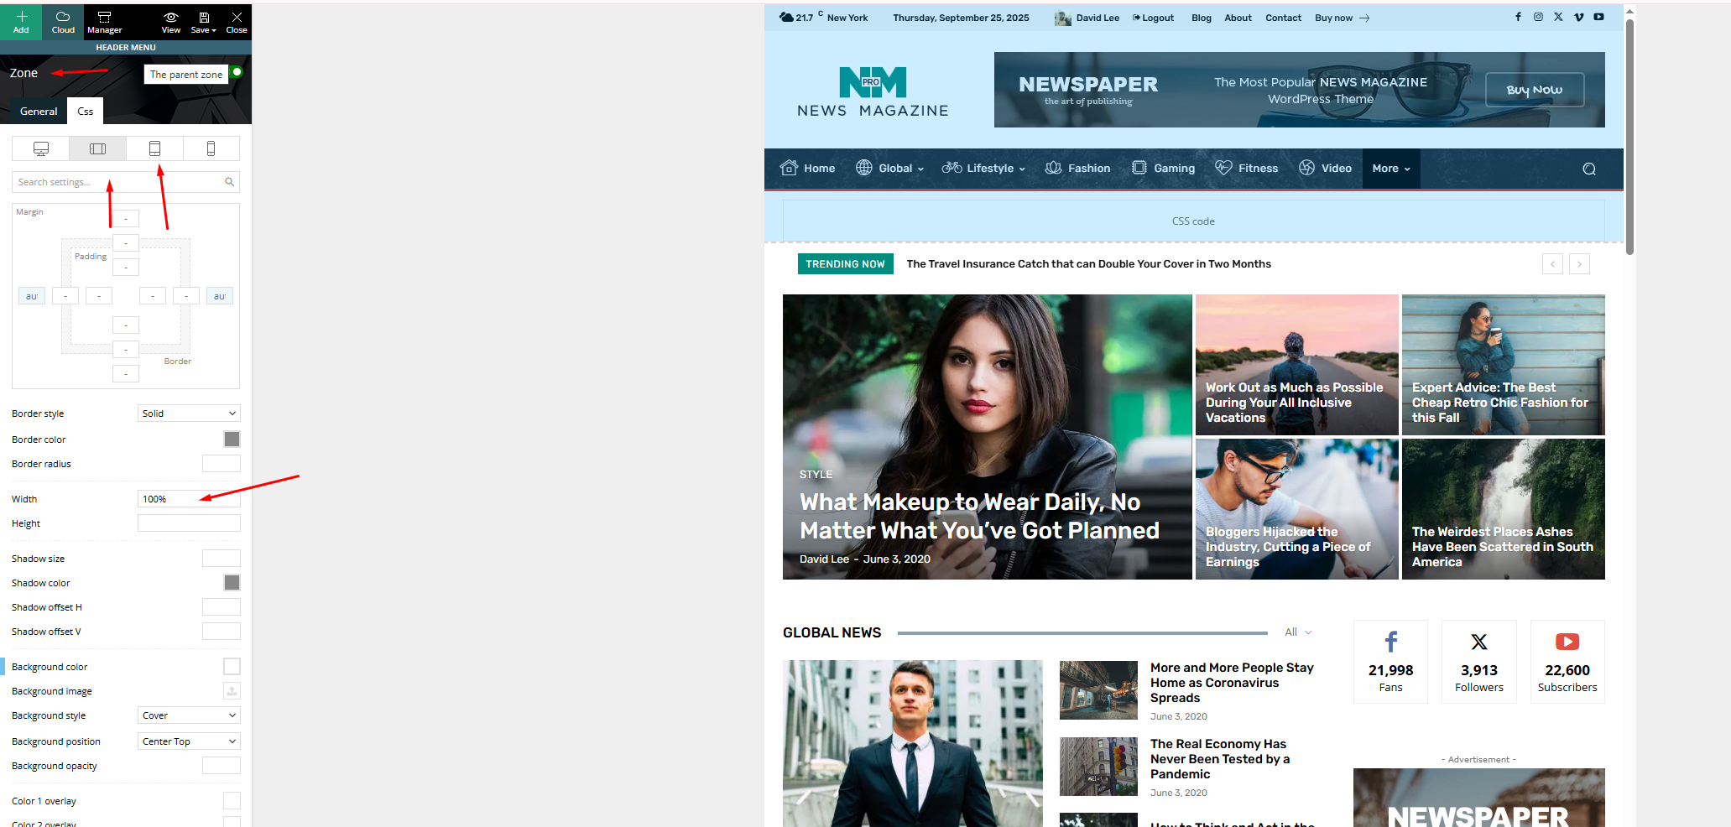
Task: Click the Buy Now banner button
Action: click(x=1535, y=90)
